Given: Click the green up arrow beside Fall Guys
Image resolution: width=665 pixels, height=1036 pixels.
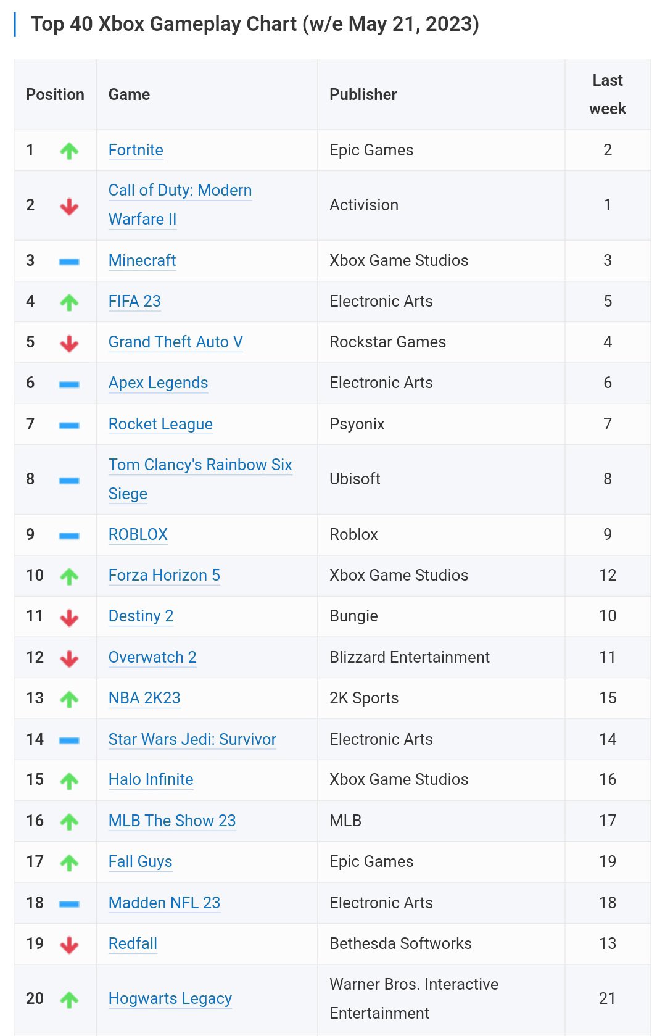Looking at the screenshot, I should [x=69, y=863].
